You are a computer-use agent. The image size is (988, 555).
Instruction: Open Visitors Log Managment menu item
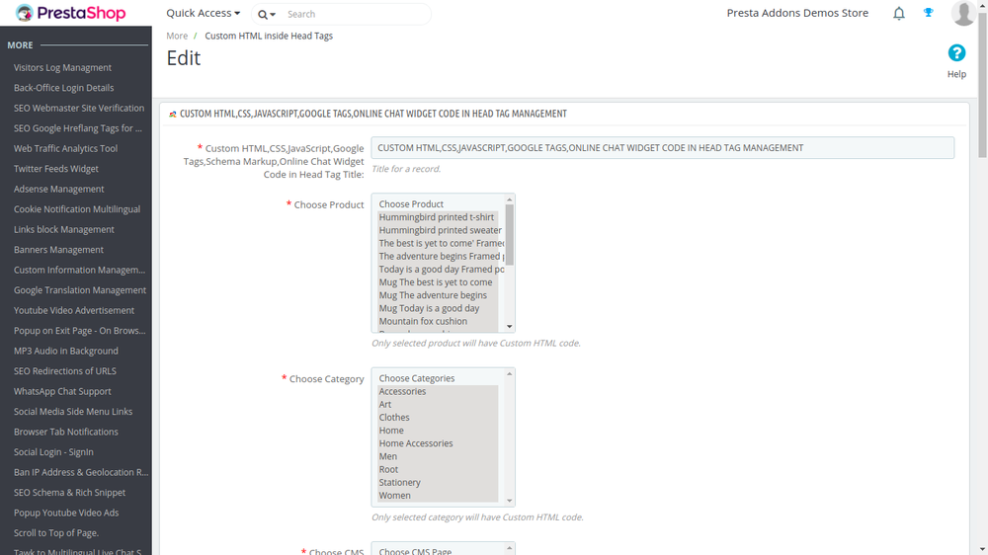coord(62,67)
